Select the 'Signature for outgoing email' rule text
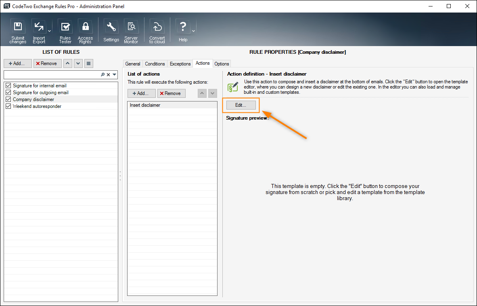The image size is (477, 306). [40, 92]
